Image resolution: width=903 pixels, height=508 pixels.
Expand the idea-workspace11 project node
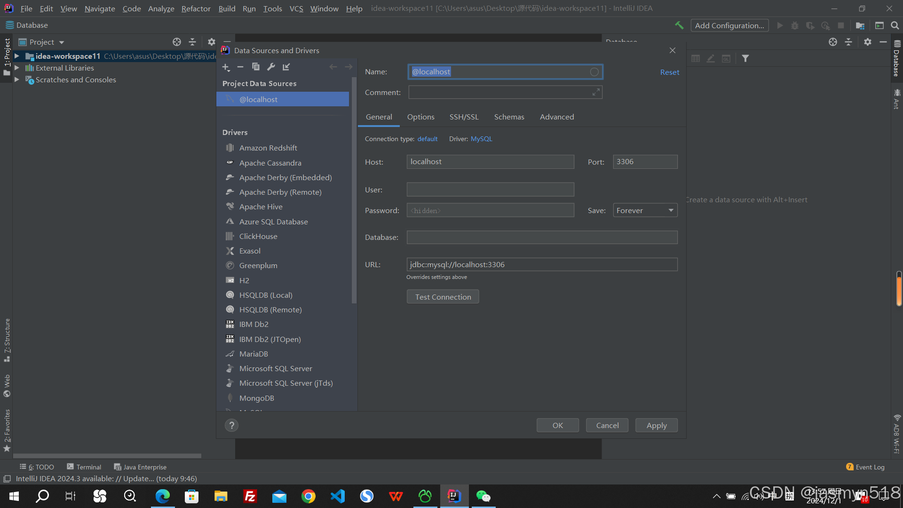point(17,56)
